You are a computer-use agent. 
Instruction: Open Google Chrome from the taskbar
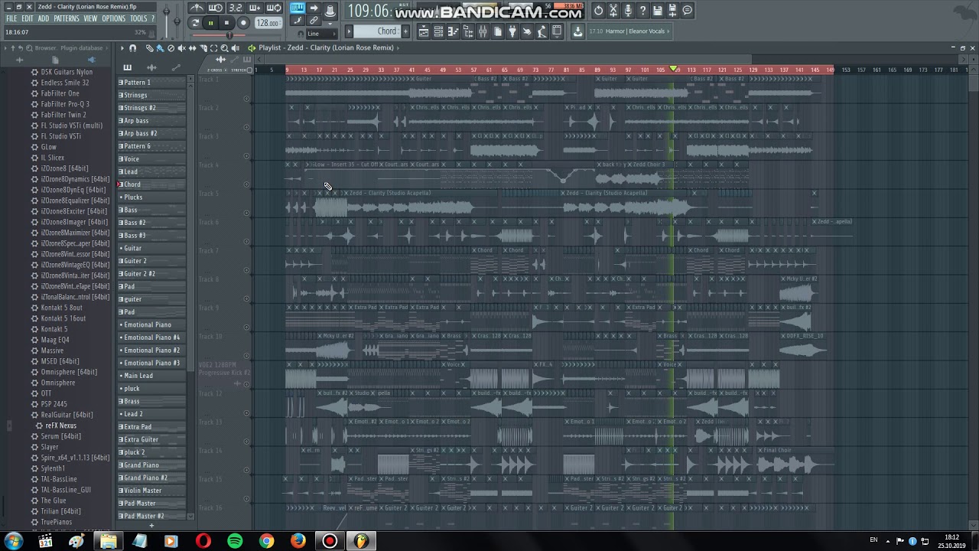click(266, 541)
